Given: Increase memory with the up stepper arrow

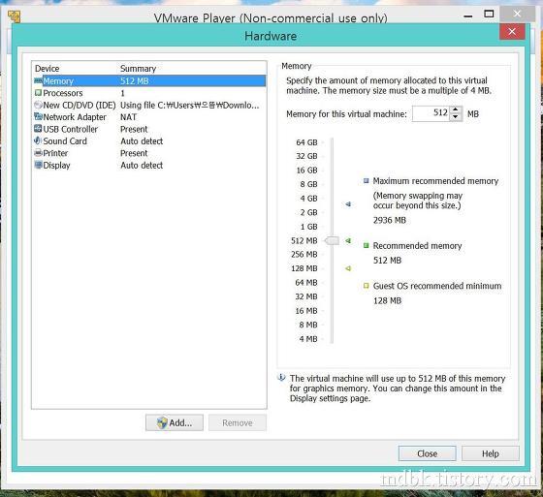Looking at the screenshot, I should pyautogui.click(x=456, y=109).
